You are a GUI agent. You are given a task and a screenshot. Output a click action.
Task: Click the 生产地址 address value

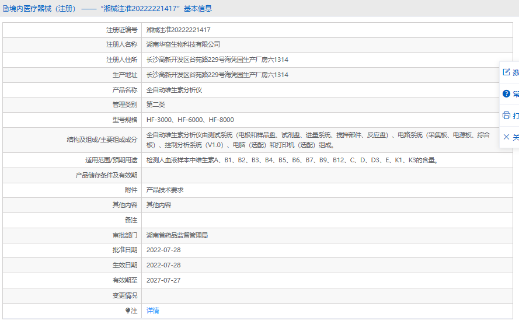point(217,75)
